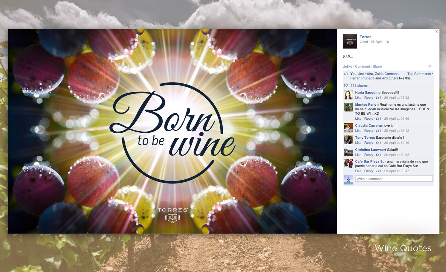Like Cafe Bar Playa Sur's comment
446x272 pixels.
tap(358, 171)
